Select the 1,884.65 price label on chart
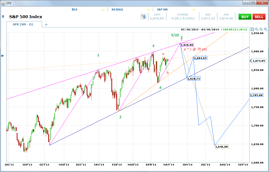The height and width of the screenshot is (172, 269). click(200, 58)
